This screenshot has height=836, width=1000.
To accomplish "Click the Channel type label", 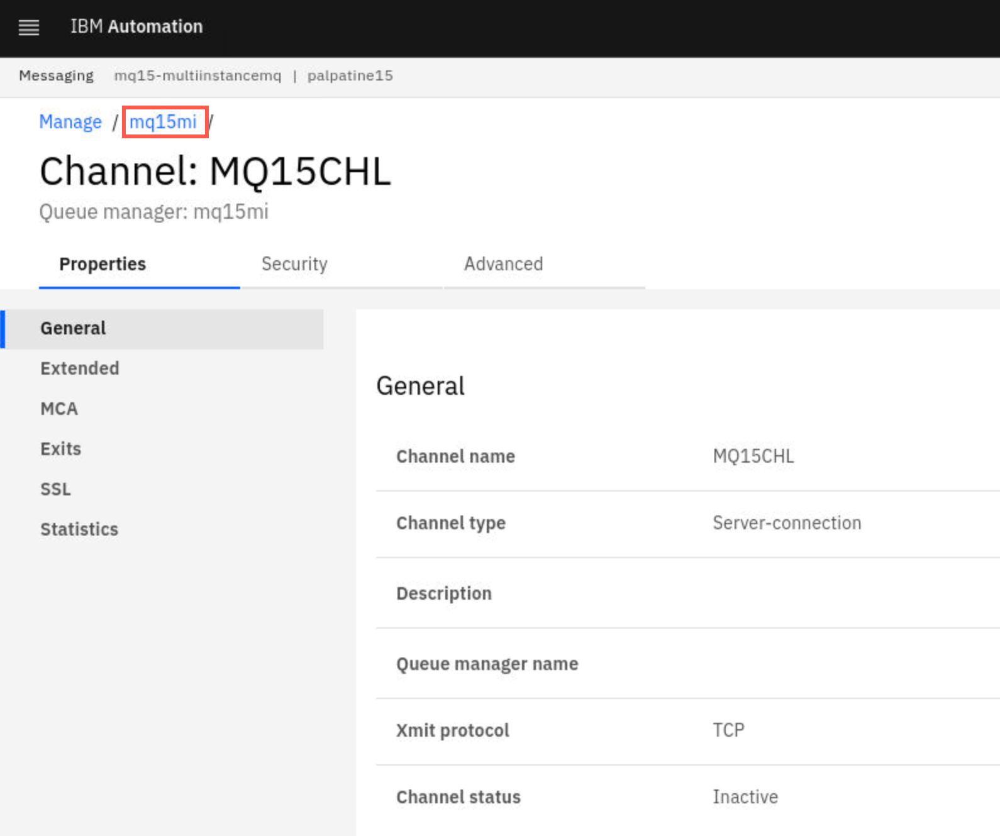I will (451, 523).
